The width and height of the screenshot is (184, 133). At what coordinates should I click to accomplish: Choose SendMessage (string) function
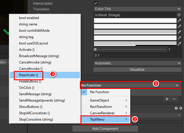tap(45, 94)
